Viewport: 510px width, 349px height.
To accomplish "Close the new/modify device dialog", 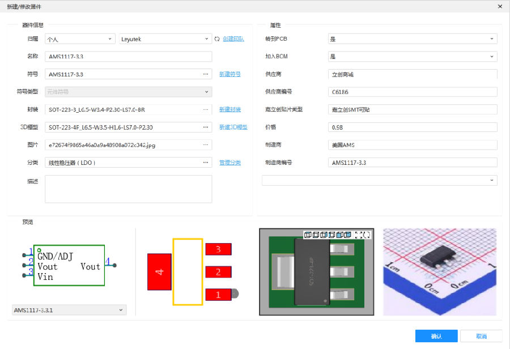I will pyautogui.click(x=500, y=6).
